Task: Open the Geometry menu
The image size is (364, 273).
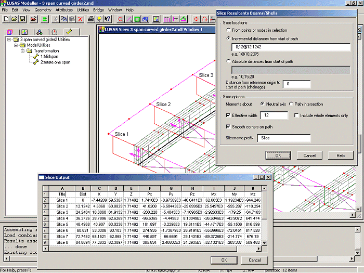Action: click(x=43, y=10)
